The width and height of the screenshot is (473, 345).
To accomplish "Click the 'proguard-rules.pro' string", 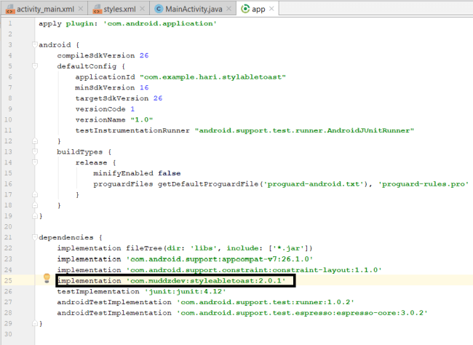I will (x=424, y=184).
